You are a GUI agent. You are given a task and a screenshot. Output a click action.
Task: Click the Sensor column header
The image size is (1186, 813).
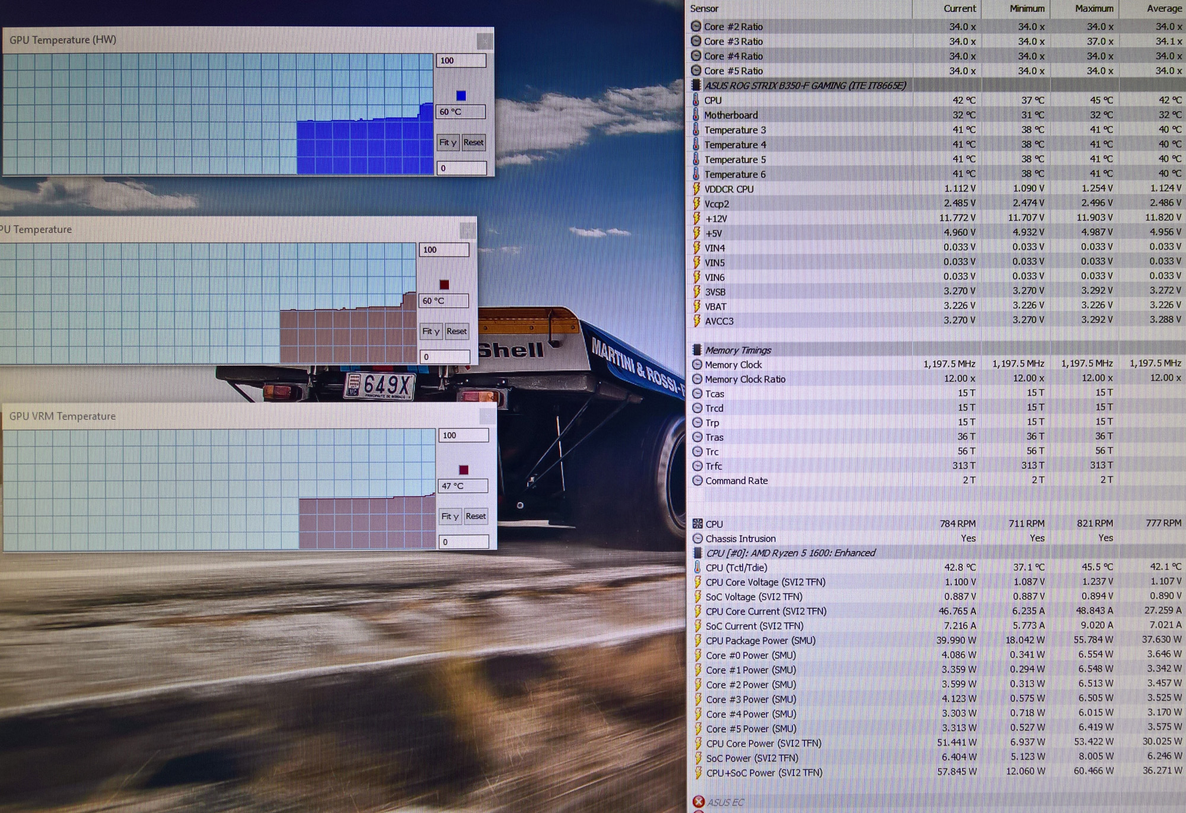(704, 8)
